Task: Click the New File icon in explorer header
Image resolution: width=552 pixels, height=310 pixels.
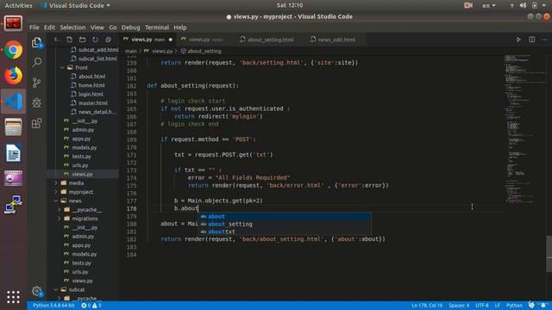Action: click(69, 40)
